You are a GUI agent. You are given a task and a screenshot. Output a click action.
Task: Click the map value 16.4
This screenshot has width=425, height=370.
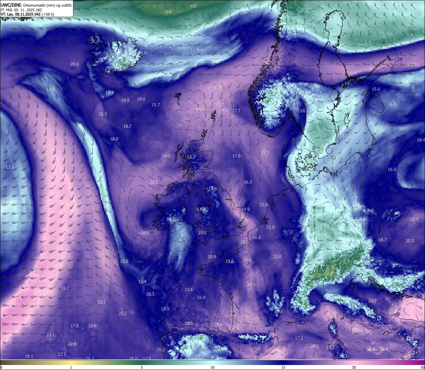pyautogui.click(x=421, y=140)
